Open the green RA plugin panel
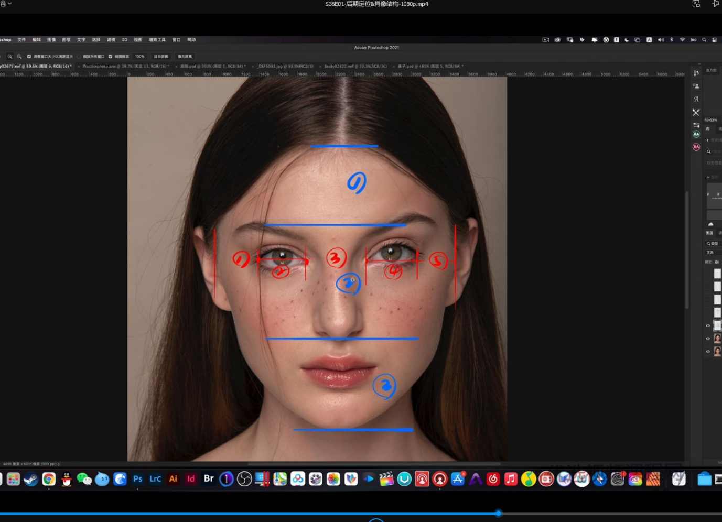The height and width of the screenshot is (522, 722). click(x=696, y=134)
